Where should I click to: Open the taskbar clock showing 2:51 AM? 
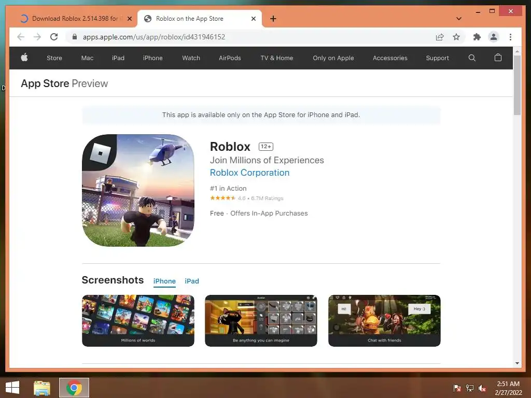(508, 388)
